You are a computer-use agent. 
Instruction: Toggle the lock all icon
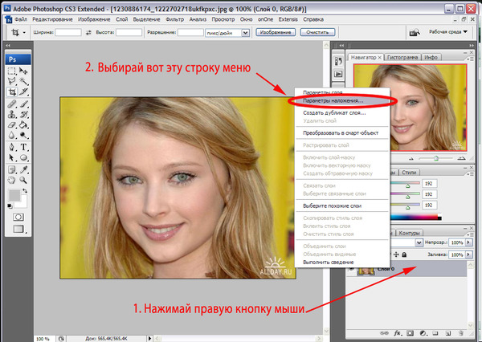pyautogui.click(x=404, y=254)
